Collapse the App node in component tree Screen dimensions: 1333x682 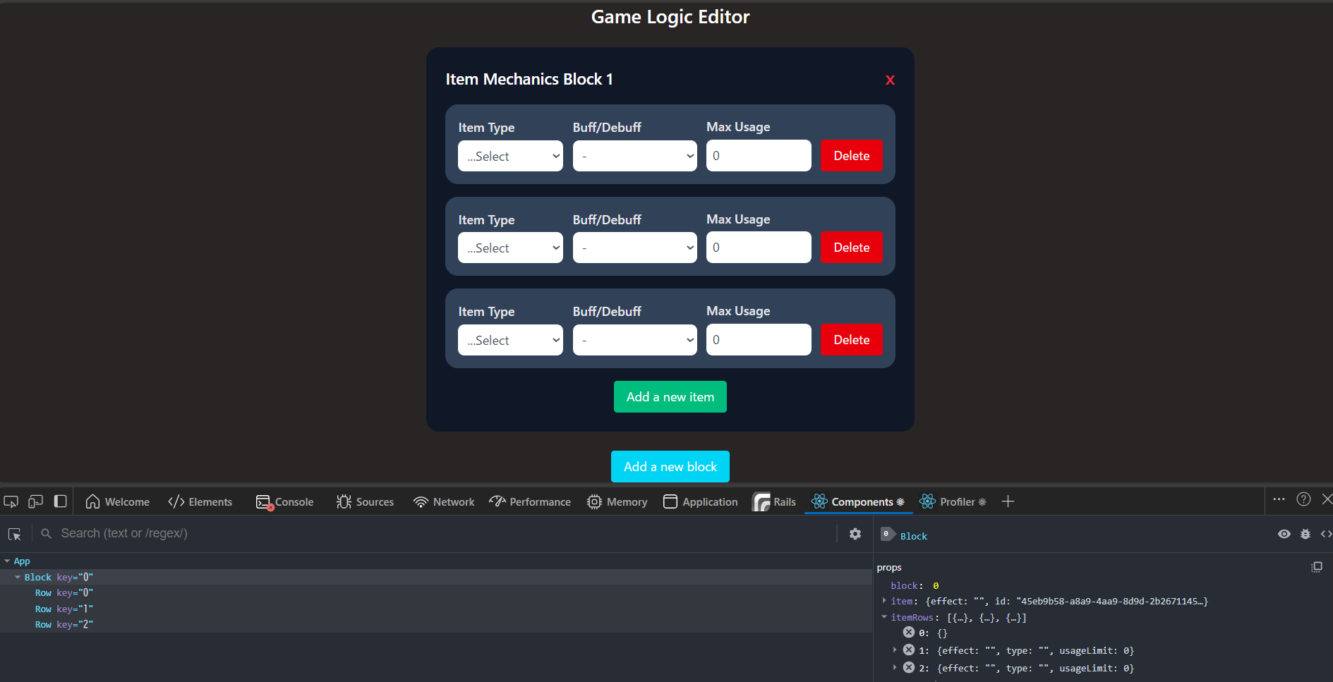click(x=7, y=561)
